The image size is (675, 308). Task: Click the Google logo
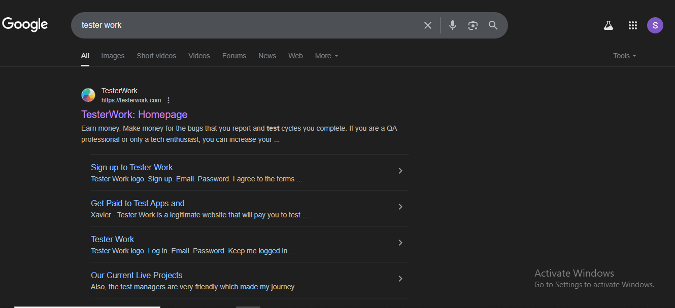coord(25,24)
